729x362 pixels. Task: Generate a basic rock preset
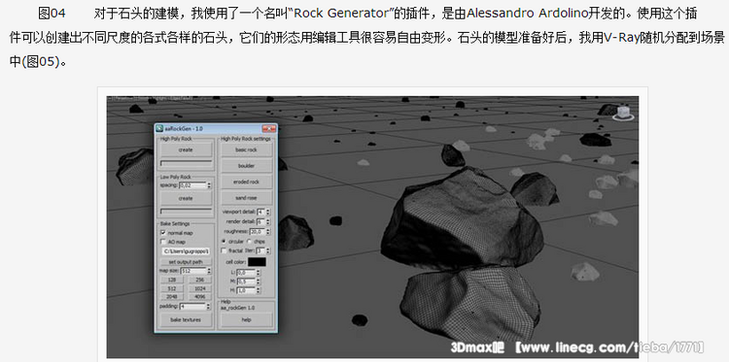tap(247, 149)
